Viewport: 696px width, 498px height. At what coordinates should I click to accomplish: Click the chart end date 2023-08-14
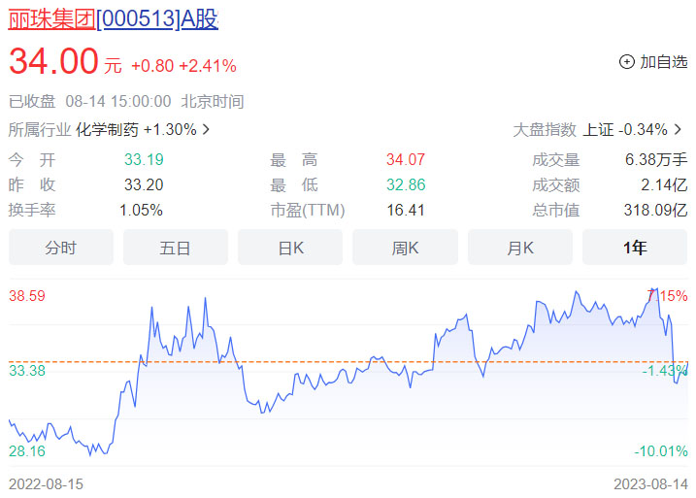click(x=650, y=484)
